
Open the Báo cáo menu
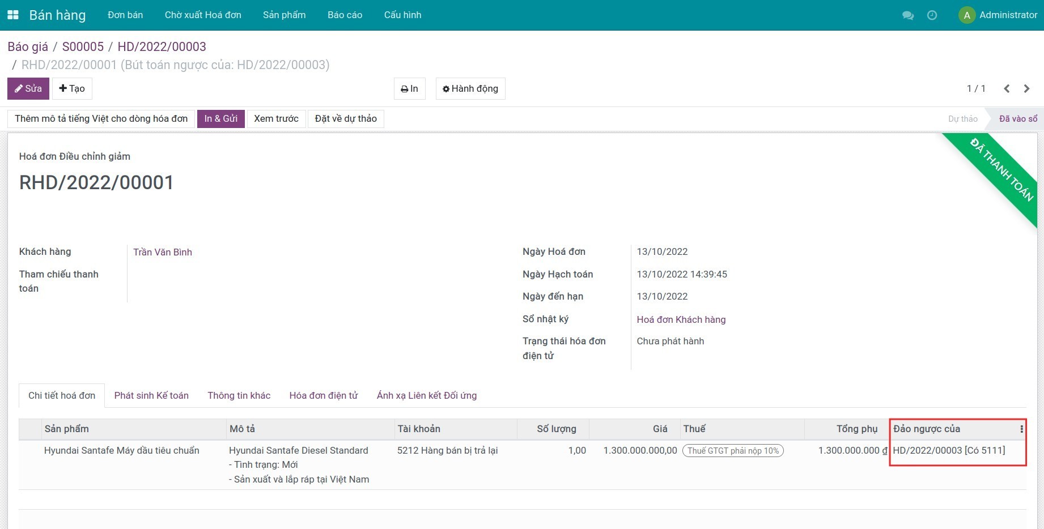pyautogui.click(x=345, y=15)
